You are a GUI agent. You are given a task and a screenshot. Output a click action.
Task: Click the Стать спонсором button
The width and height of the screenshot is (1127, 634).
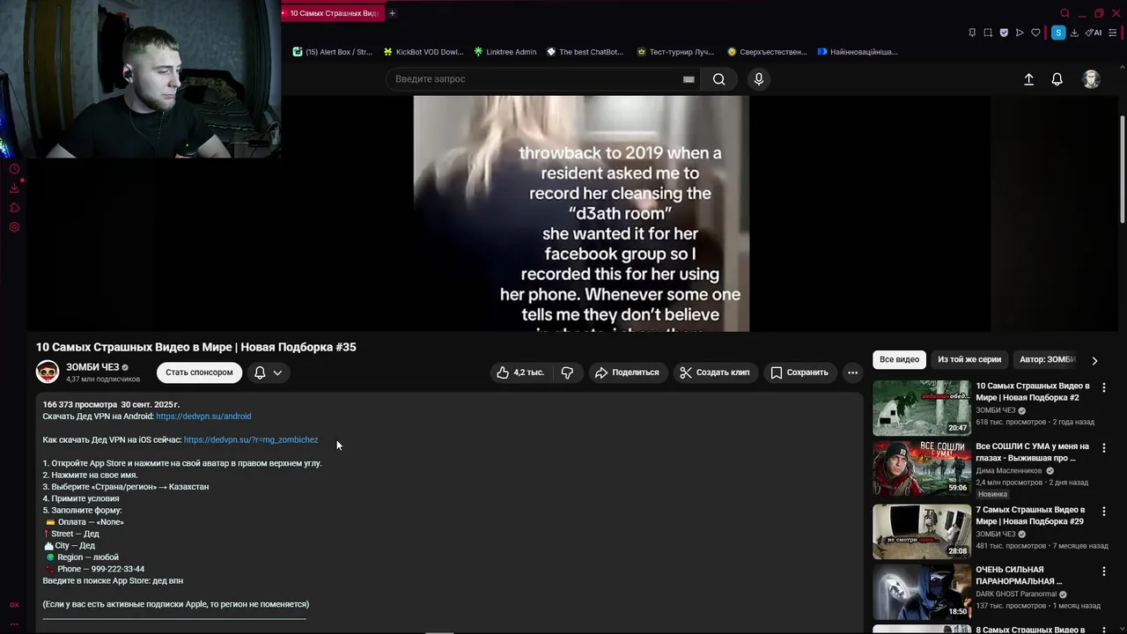point(199,372)
